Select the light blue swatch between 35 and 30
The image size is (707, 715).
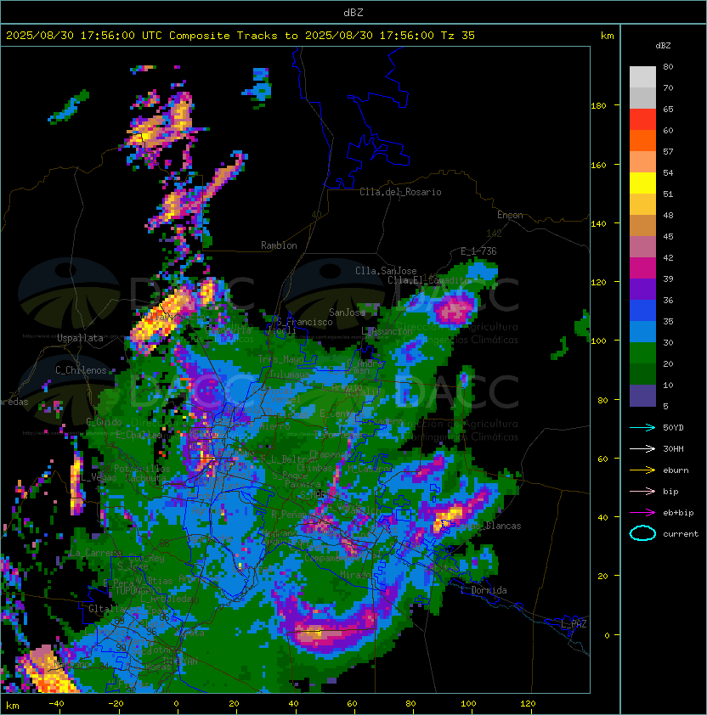(x=642, y=331)
